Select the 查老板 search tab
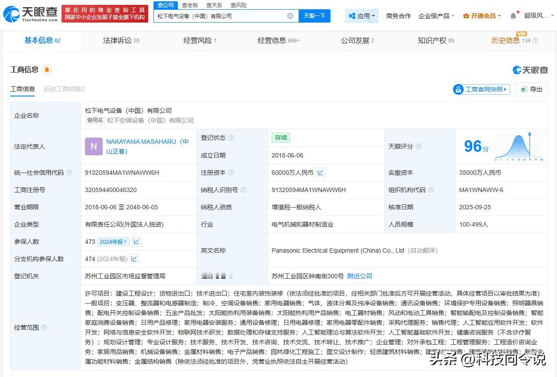557x377 pixels. (190, 5)
